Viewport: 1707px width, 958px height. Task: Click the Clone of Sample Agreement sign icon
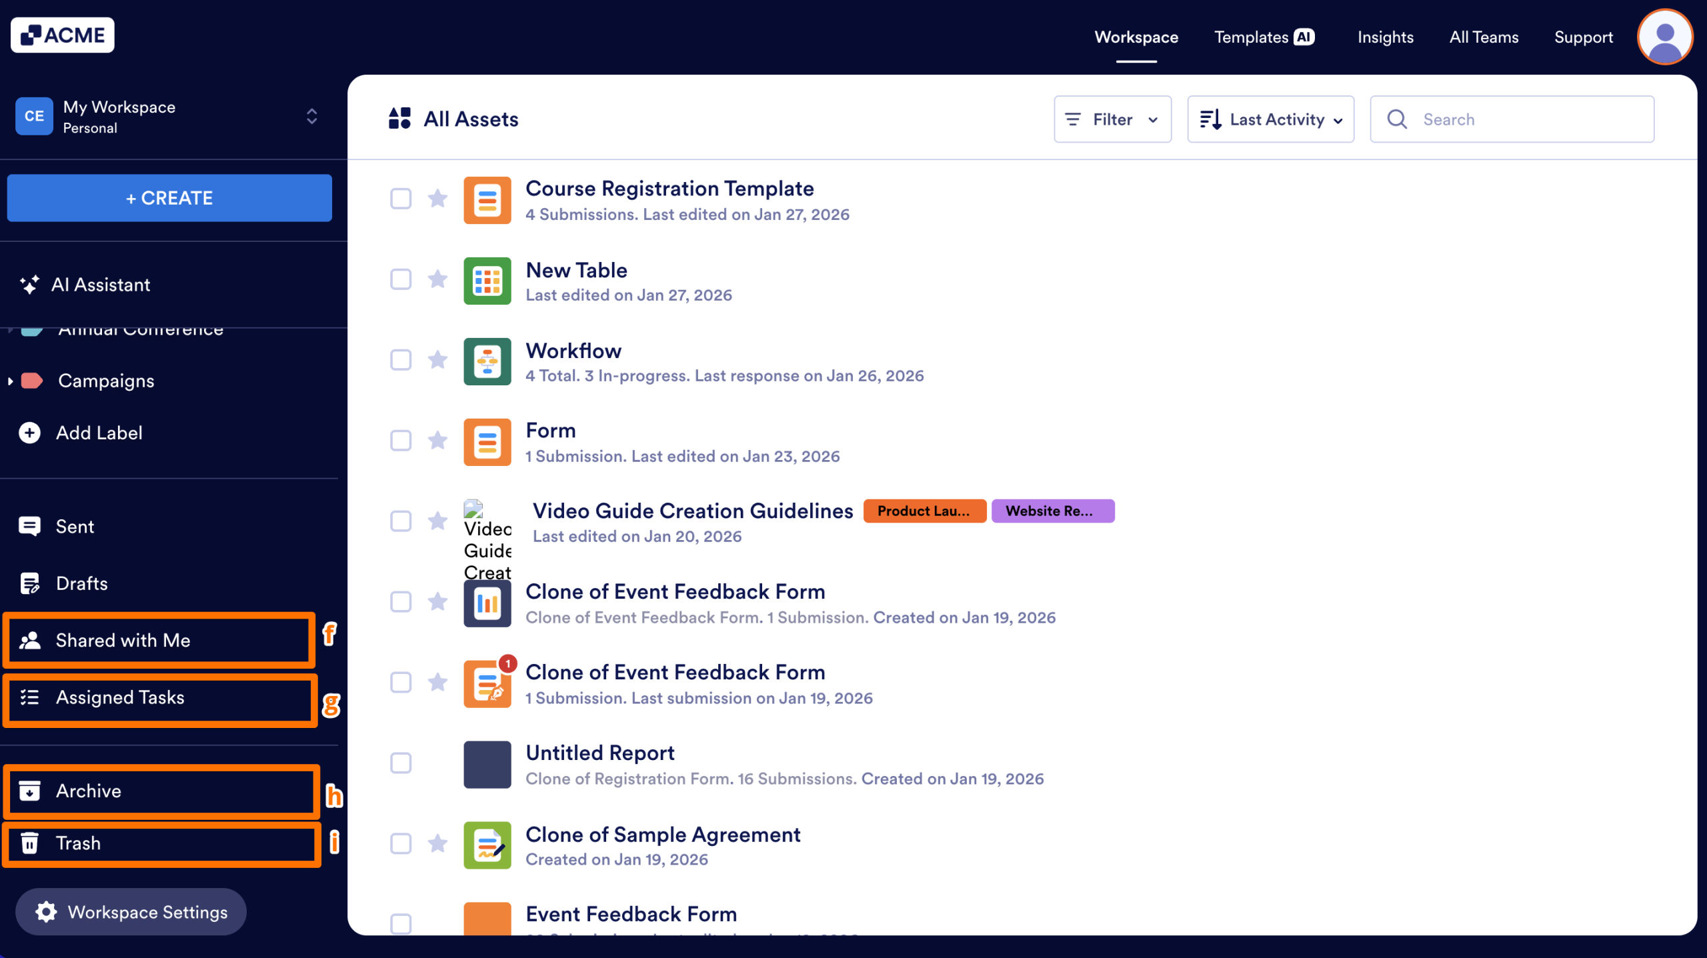coord(487,845)
